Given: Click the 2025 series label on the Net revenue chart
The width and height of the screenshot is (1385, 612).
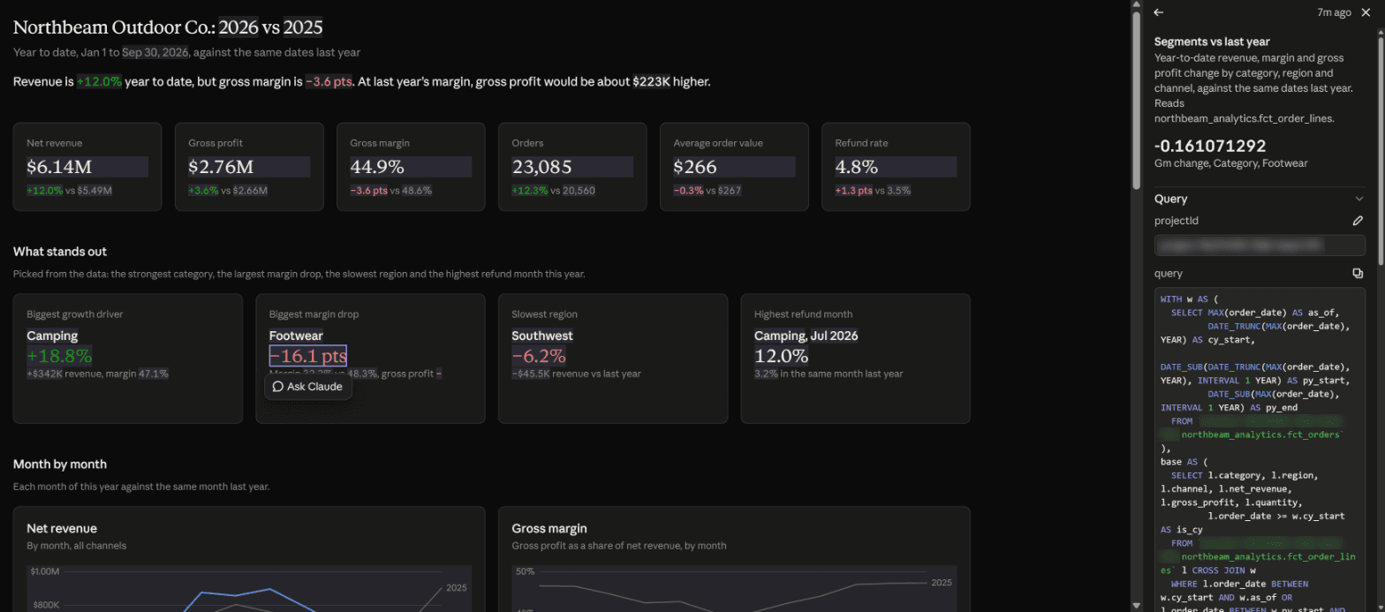Looking at the screenshot, I should [x=457, y=587].
